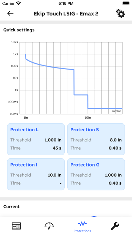Image resolution: width=132 pixels, height=235 pixels.
Task: Select Protection S threshold value 8.0 In
Action: tap(116, 140)
